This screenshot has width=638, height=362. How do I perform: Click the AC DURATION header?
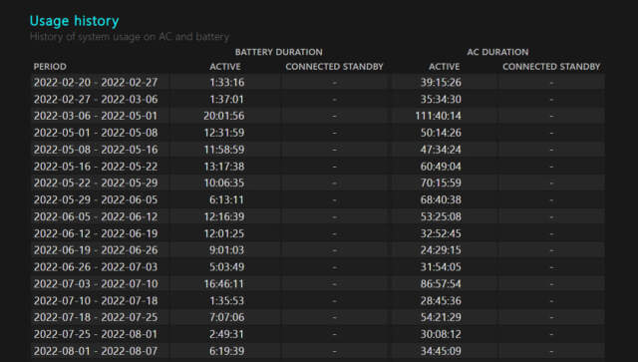click(x=497, y=52)
